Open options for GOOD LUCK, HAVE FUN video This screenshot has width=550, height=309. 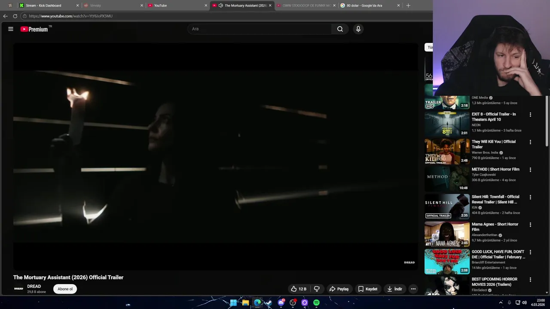point(530,252)
